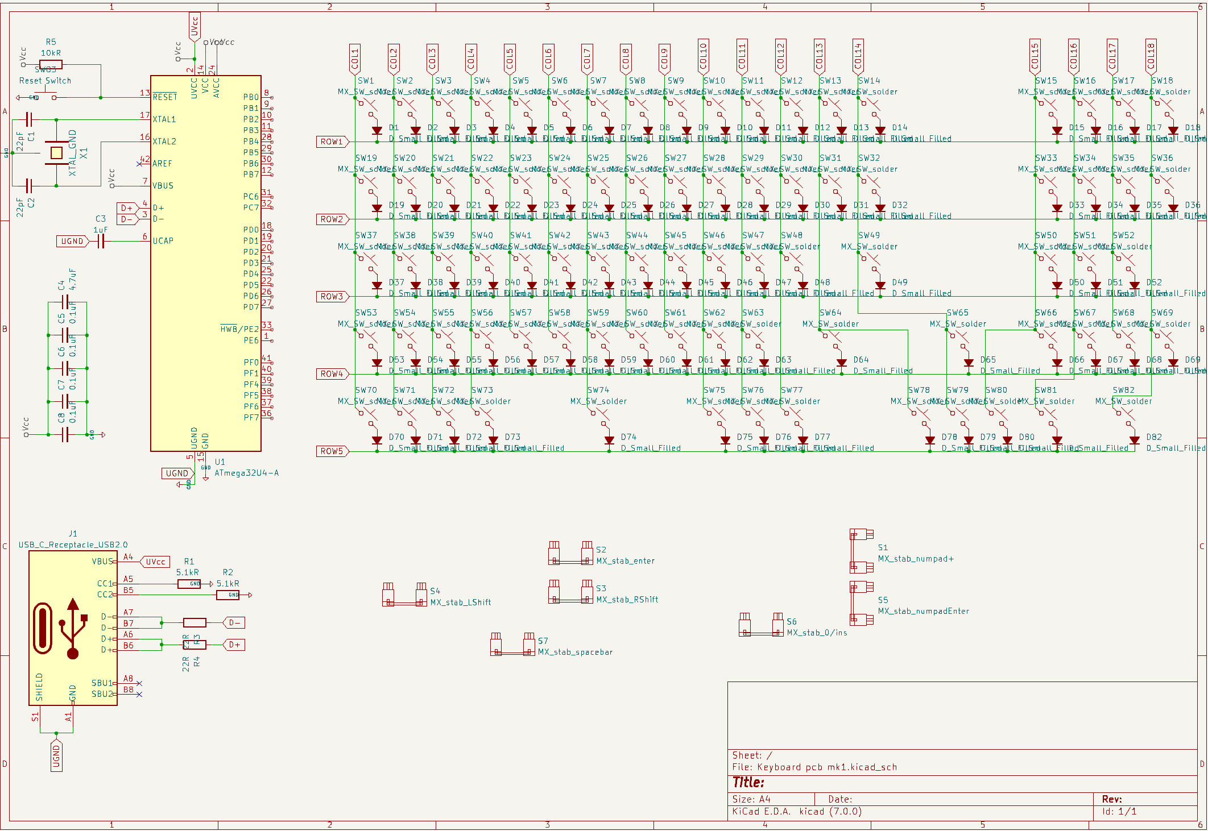Select the Rev: field in the title block
The width and height of the screenshot is (1208, 831).
click(x=1111, y=799)
